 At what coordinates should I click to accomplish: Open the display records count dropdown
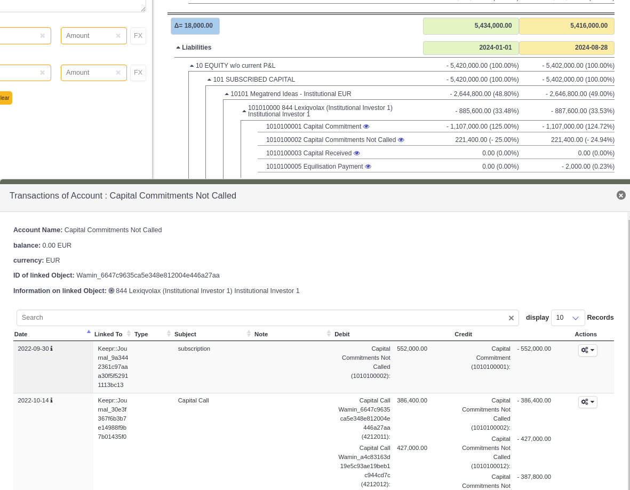568,318
